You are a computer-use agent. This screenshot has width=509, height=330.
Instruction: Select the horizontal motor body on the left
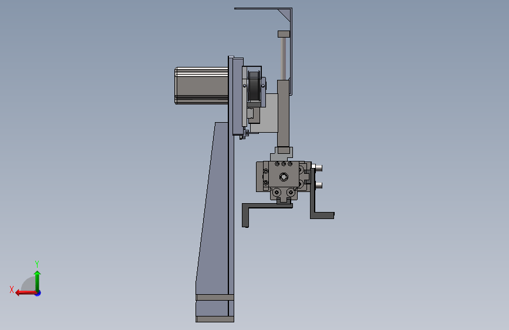tap(201, 85)
